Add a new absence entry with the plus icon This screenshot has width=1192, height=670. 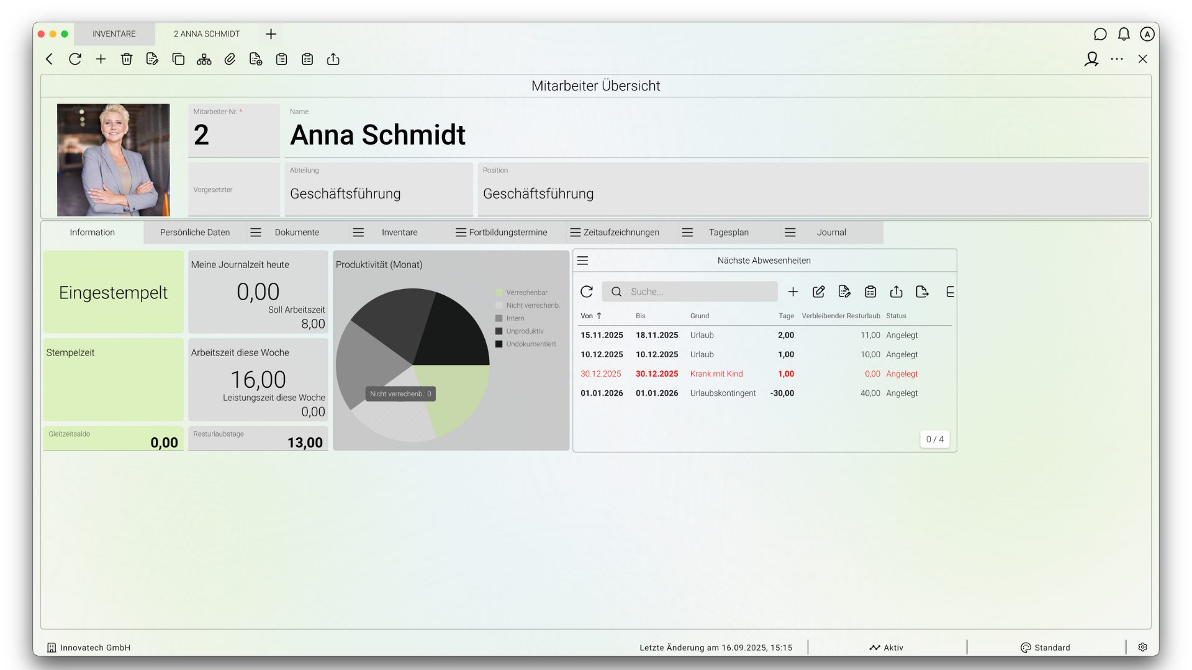point(793,292)
